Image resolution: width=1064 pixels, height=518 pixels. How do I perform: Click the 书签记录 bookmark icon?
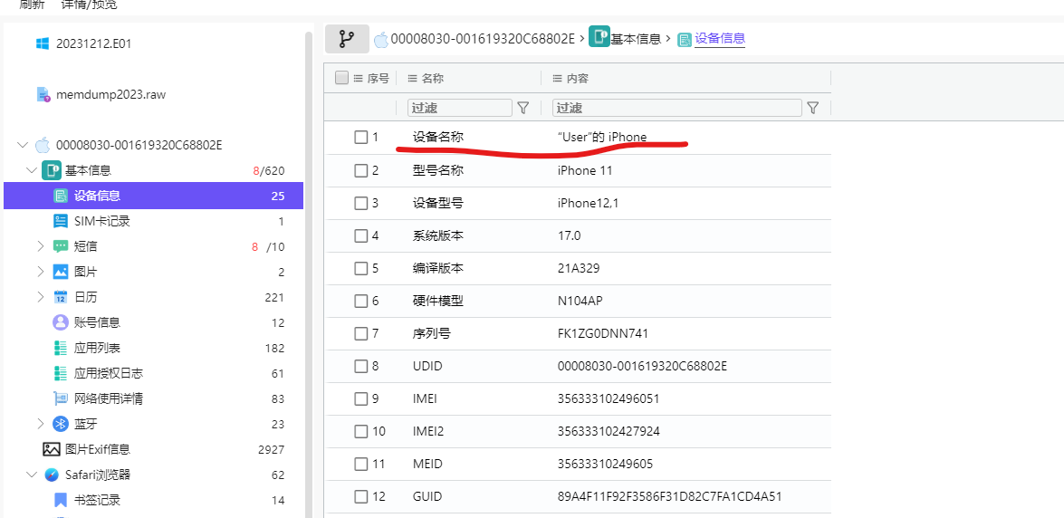(61, 501)
